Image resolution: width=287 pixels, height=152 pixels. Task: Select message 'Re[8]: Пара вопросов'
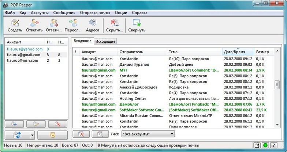click(174, 81)
